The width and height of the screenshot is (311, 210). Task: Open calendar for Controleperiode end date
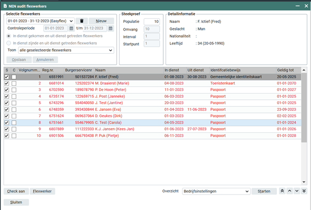click(x=110, y=28)
